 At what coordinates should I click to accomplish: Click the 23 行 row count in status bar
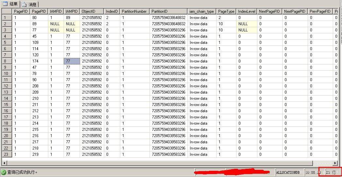pos(331,172)
